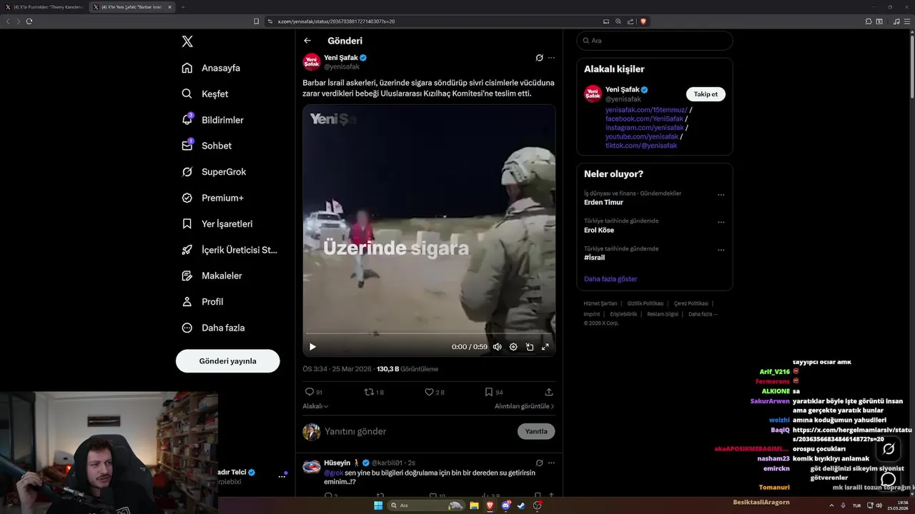The width and height of the screenshot is (915, 514).
Task: Open Alakalı sort dropdown
Action: (x=315, y=406)
